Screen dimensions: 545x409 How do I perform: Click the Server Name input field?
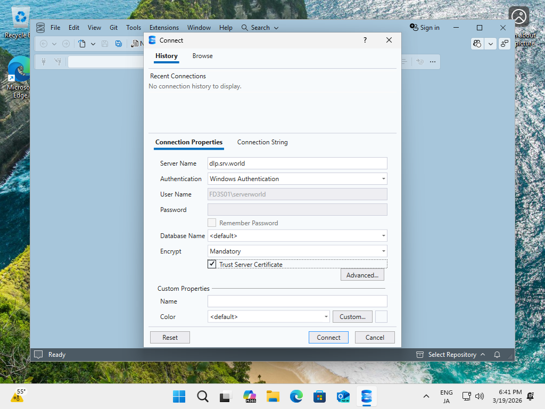tap(297, 163)
